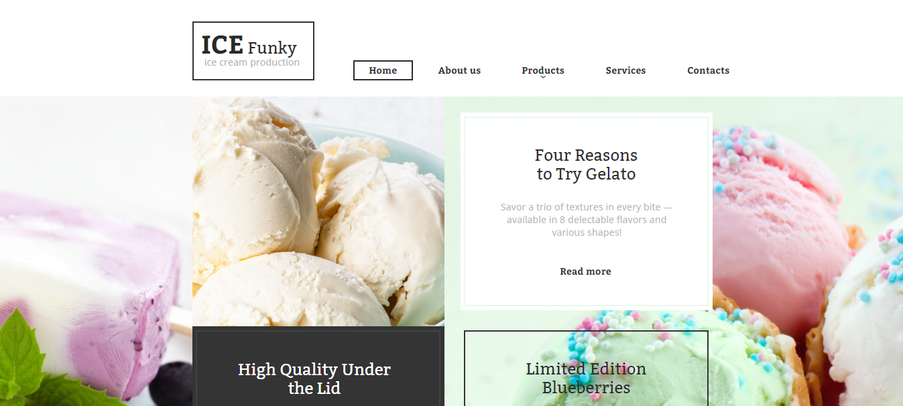Click the vanilla ice cream scoops photo
This screenshot has width=903, height=406.
[x=318, y=212]
